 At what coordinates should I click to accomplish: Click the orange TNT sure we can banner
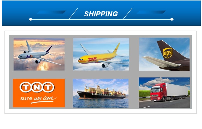click(x=39, y=93)
